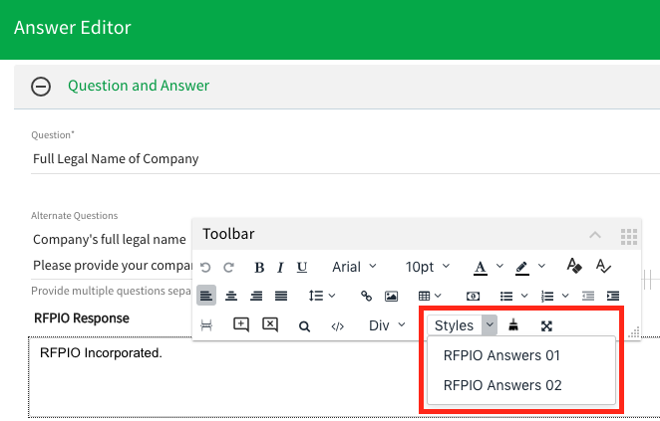Image resolution: width=660 pixels, height=421 pixels.
Task: Open the source code view
Action: click(x=338, y=326)
